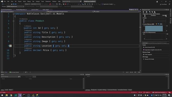Screen dimensions: 172x97
Task: Switch to the Exception Settings tab
Action: (102, 90)
